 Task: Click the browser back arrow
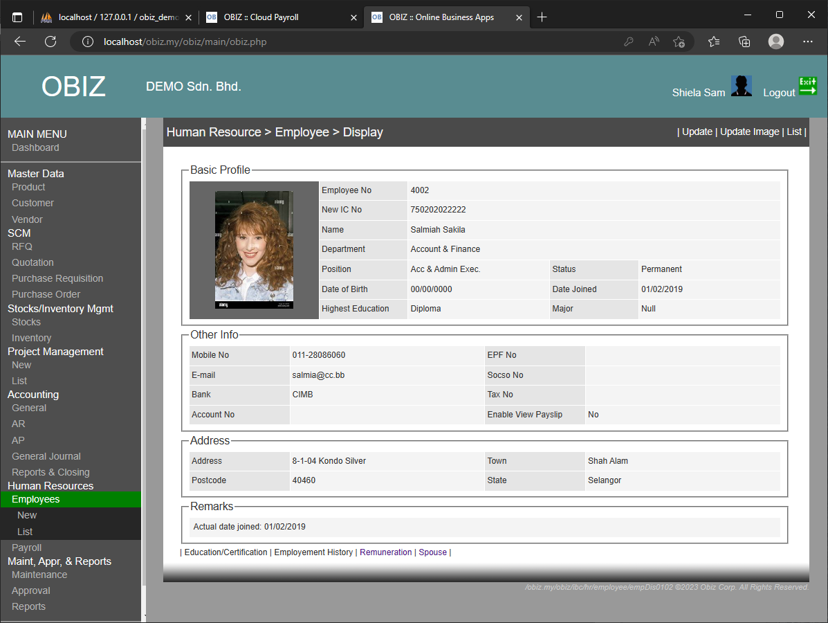pyautogui.click(x=19, y=42)
